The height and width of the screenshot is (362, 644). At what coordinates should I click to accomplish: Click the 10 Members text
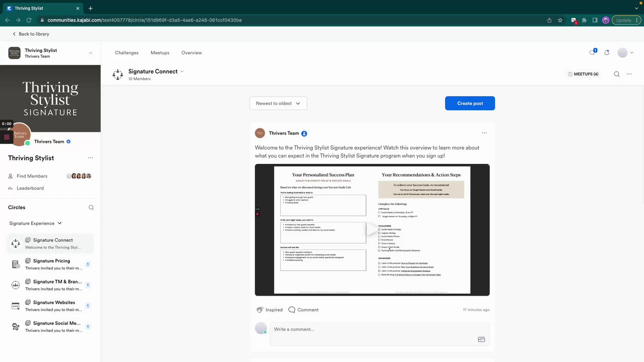coord(139,79)
